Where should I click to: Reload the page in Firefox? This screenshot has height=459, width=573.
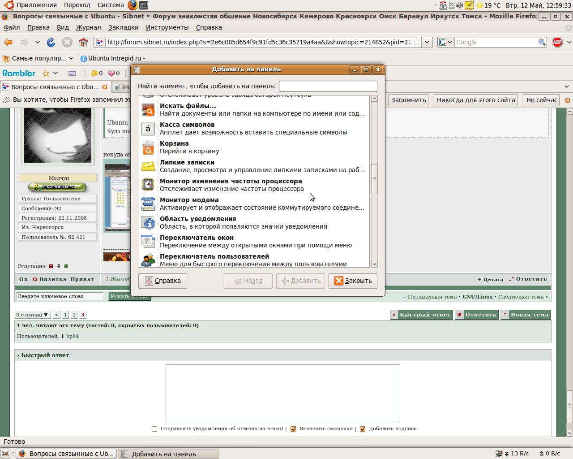51,42
